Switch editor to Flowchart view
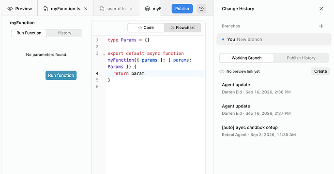334x174 pixels. [182, 27]
